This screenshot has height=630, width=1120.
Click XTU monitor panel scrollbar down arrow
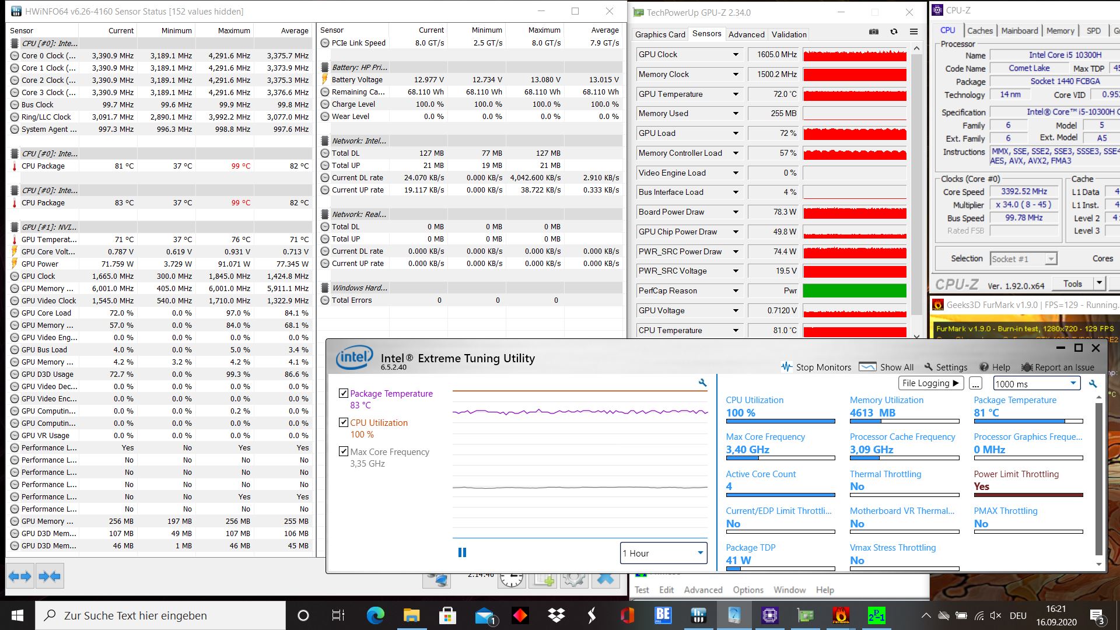[1099, 564]
